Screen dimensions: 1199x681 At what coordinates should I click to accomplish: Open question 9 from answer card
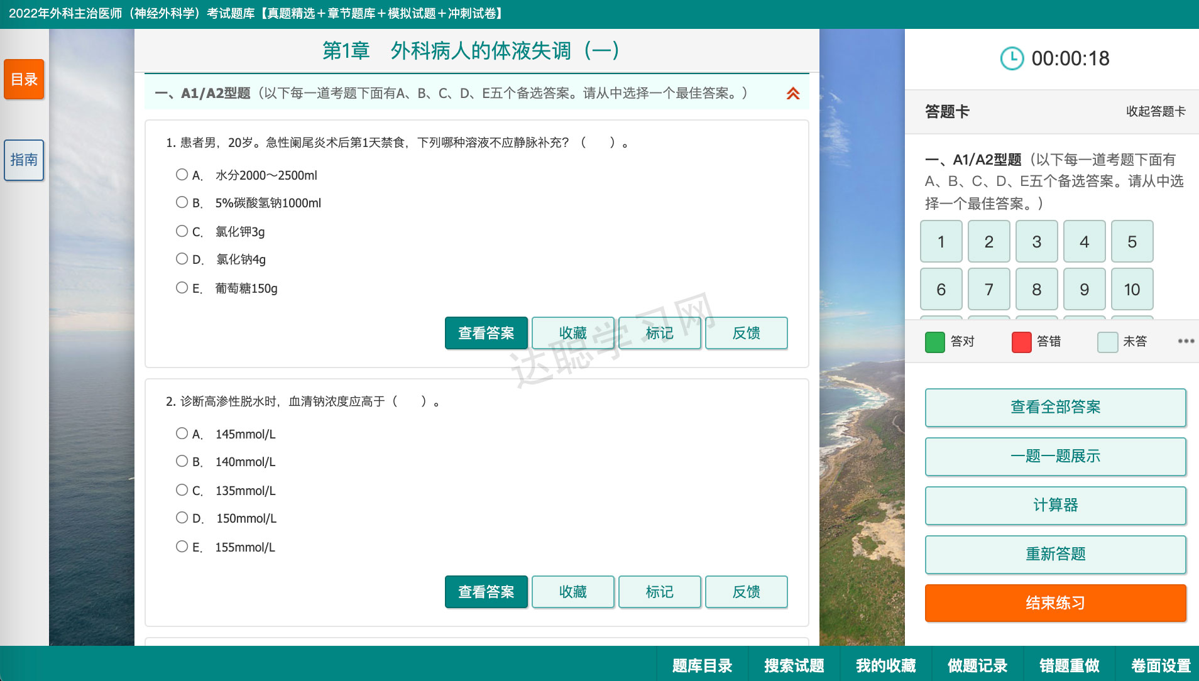pyautogui.click(x=1085, y=290)
